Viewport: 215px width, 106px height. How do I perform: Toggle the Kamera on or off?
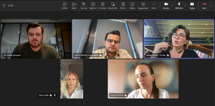(166, 6)
